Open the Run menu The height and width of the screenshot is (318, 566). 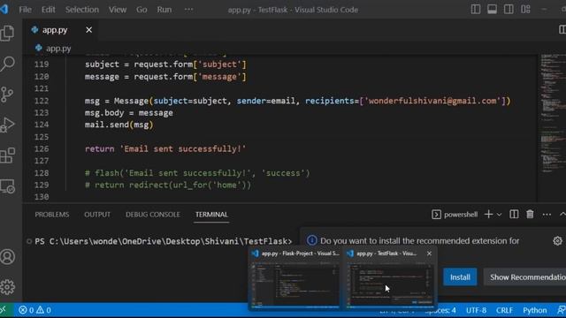coord(164,10)
